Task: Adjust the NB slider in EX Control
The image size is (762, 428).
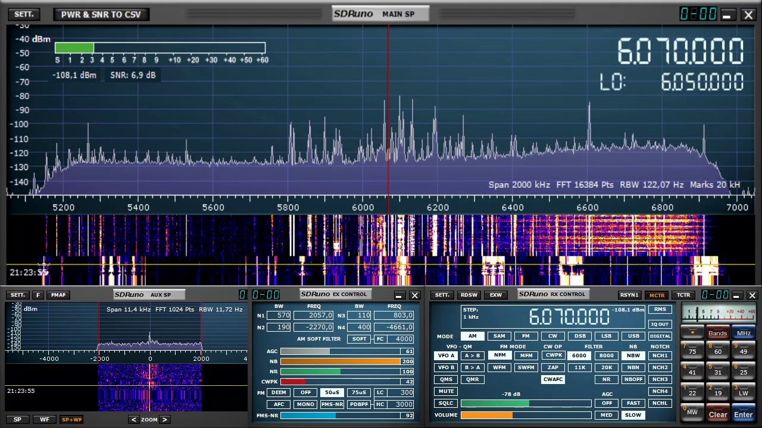Action: (347, 361)
